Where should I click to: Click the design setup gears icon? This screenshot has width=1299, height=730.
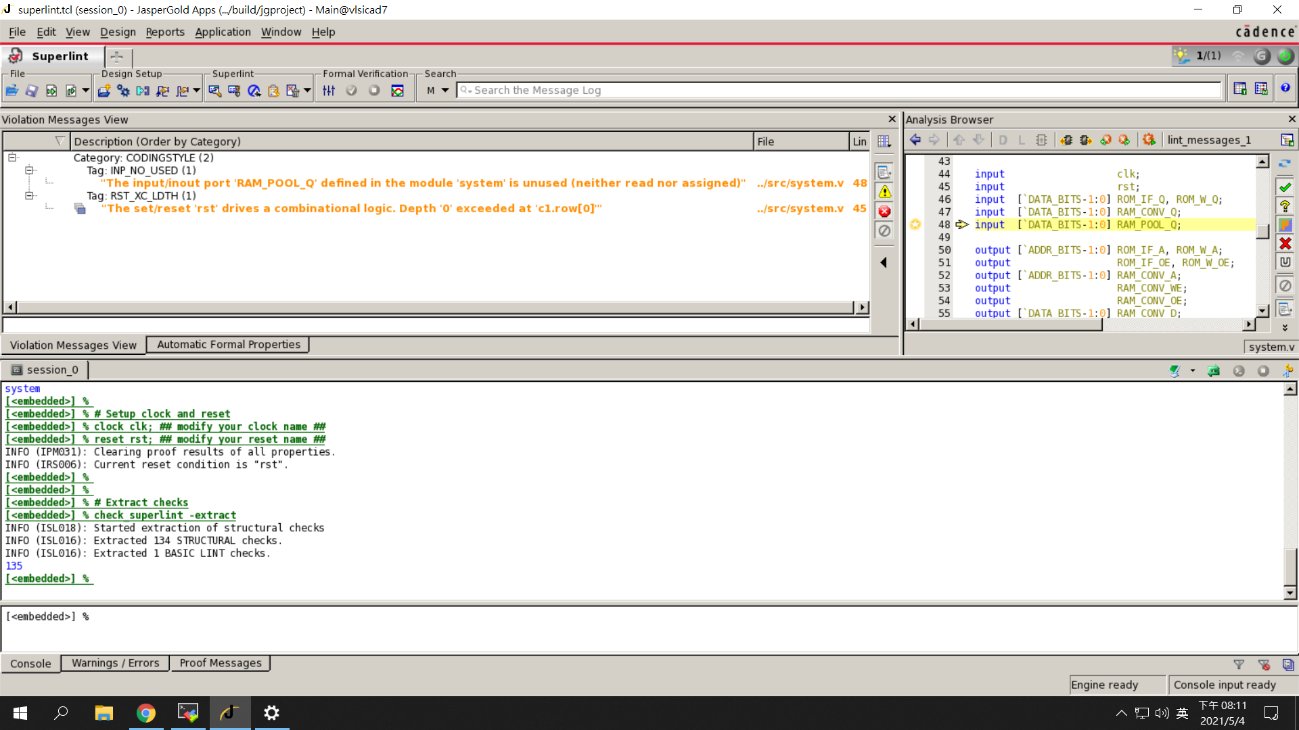point(123,91)
